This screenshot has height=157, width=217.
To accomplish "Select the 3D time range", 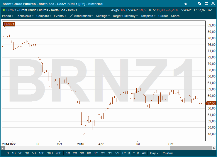I will [x=27, y=153].
